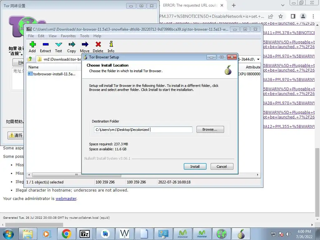320x240 pixels.
Task: Open the Tools menu in 7-Zip
Action: pyautogui.click(x=84, y=36)
